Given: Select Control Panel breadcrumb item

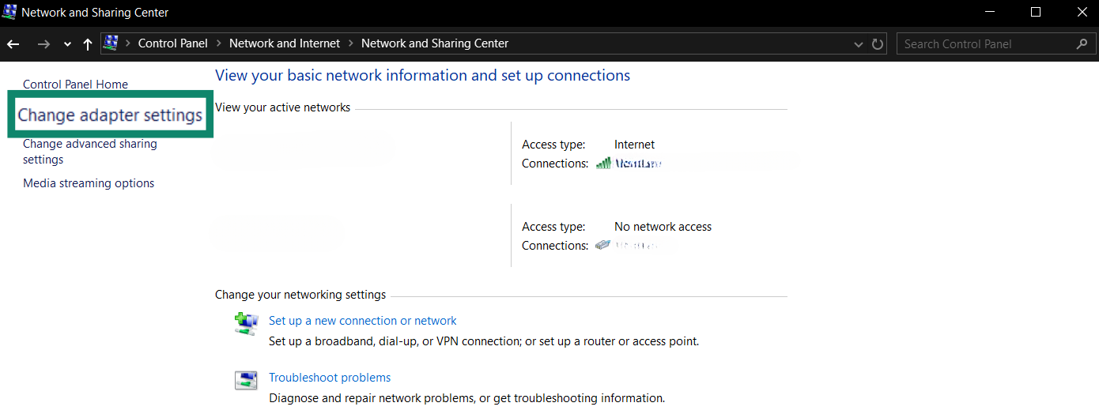Looking at the screenshot, I should 172,43.
